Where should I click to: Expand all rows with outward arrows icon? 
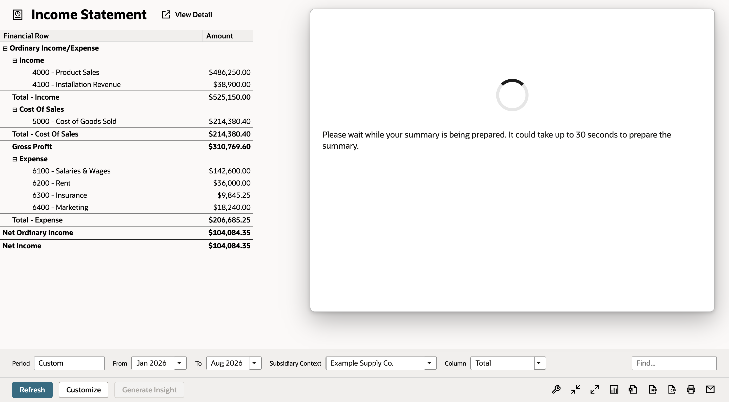click(x=595, y=390)
